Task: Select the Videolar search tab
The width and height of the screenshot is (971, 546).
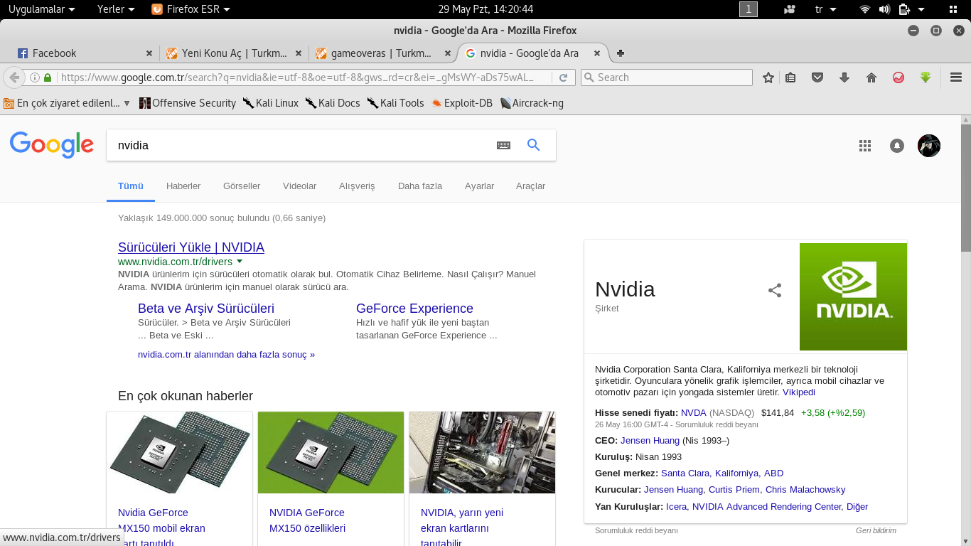Action: pyautogui.click(x=299, y=186)
